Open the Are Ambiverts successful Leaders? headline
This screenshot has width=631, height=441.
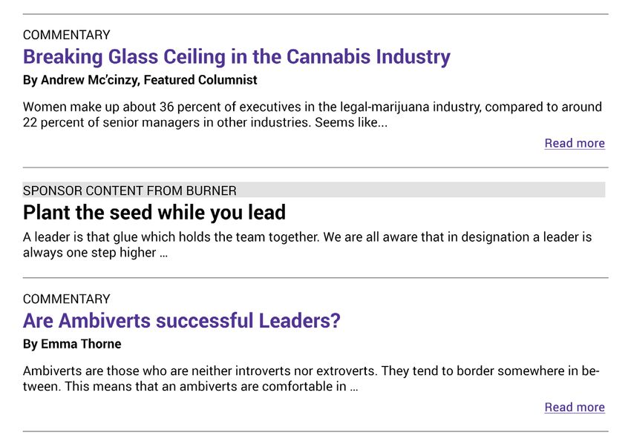pyautogui.click(x=181, y=320)
